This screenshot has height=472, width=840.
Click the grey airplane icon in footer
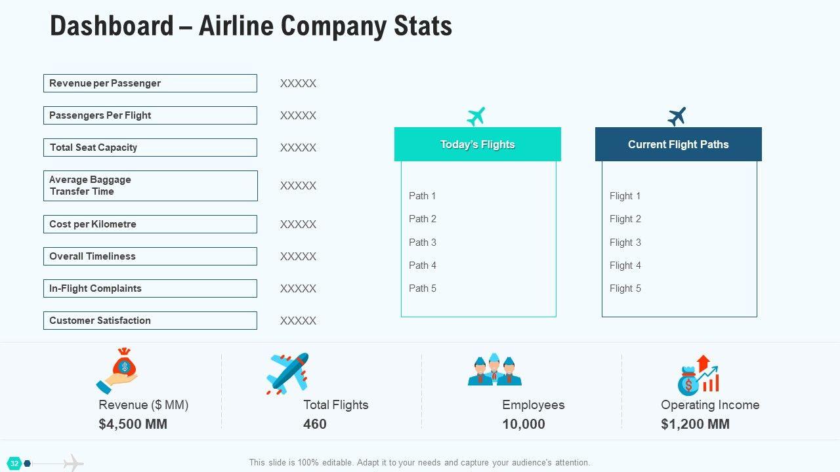point(73,463)
